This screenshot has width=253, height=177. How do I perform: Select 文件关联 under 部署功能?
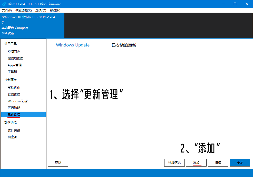tap(14, 130)
